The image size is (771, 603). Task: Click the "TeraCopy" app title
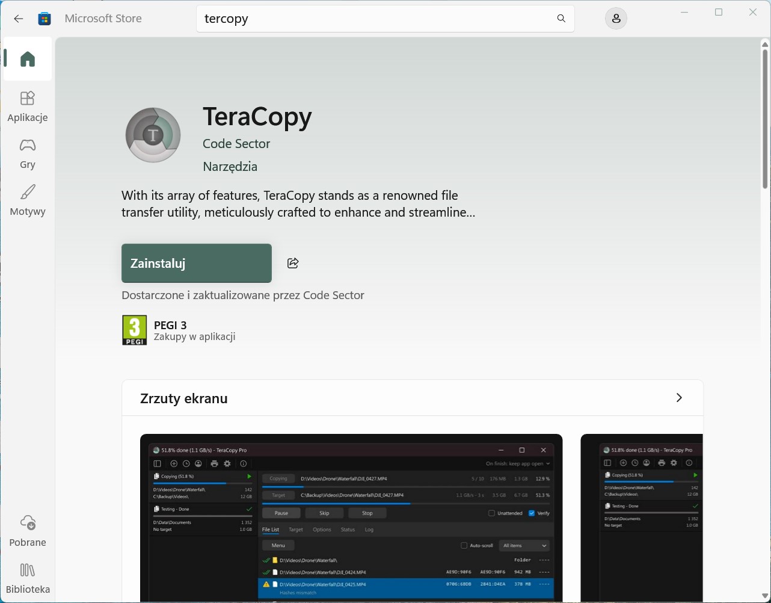[257, 117]
